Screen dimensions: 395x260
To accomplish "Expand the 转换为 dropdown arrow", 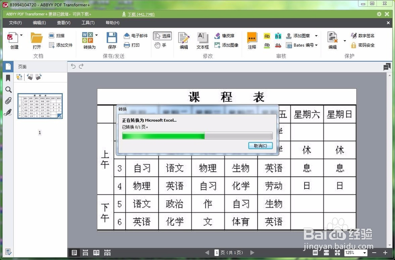I will click(96, 35).
